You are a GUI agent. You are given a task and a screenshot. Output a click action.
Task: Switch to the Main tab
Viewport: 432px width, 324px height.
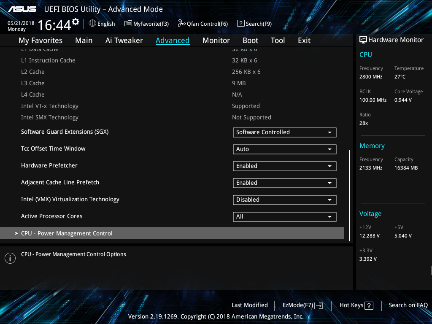coord(84,40)
